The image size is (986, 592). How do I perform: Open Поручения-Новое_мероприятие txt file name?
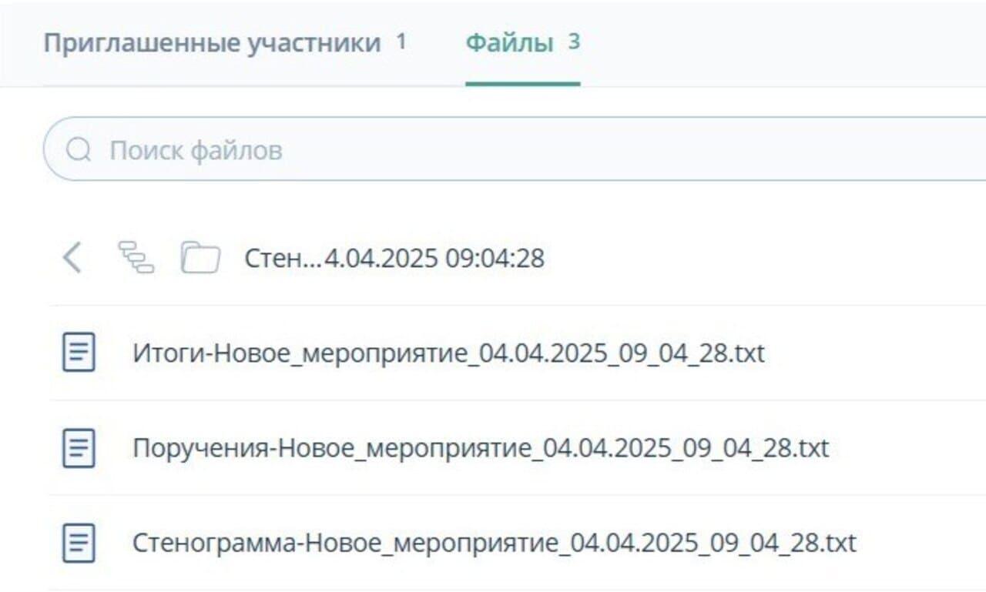[x=481, y=448]
